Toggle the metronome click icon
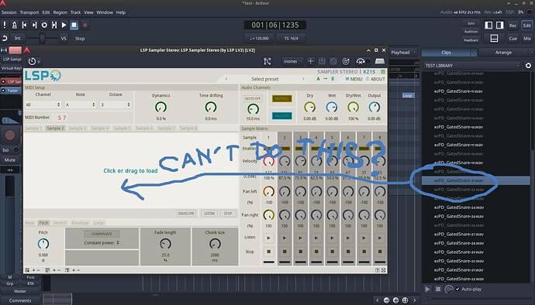 14,26
